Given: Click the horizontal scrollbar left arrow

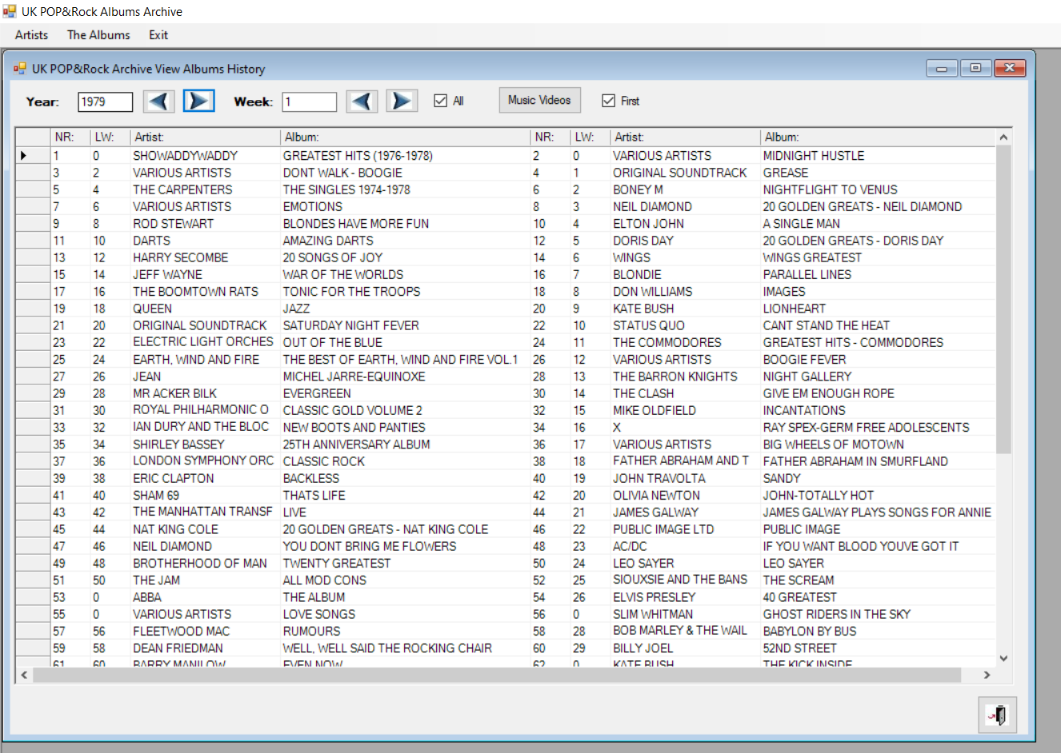Looking at the screenshot, I should 24,675.
